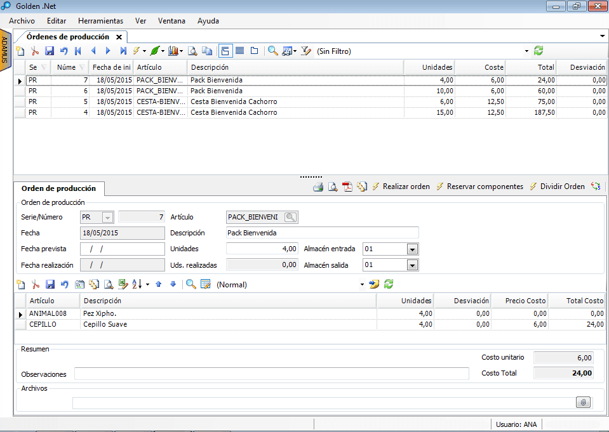Open the Almacén entrada dropdown
The image size is (609, 432).
[x=412, y=249]
